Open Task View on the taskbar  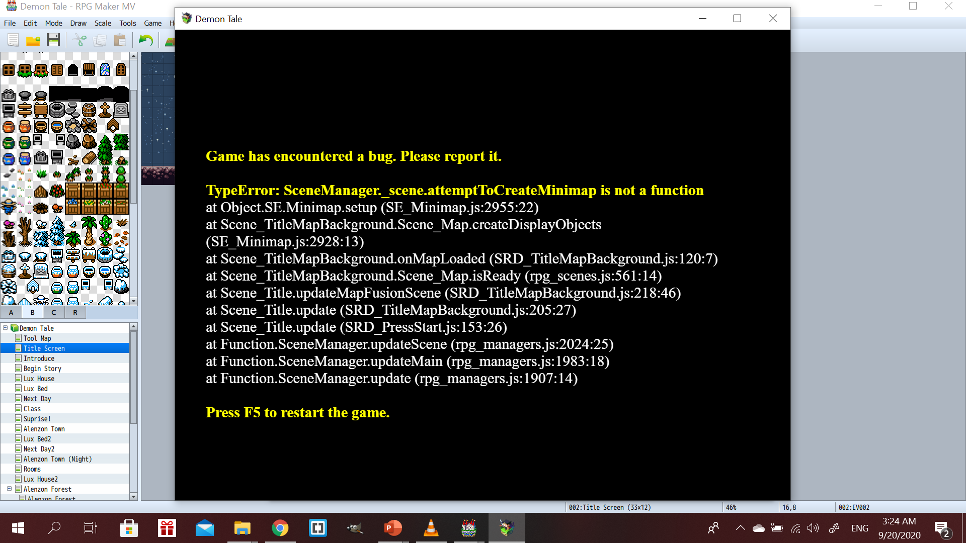[91, 528]
